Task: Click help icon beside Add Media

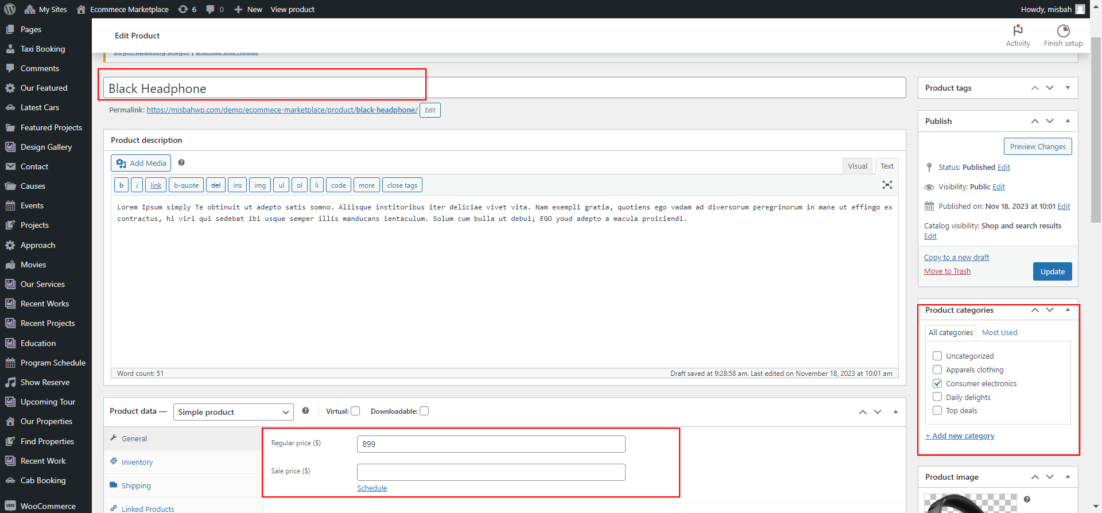Action: point(181,163)
